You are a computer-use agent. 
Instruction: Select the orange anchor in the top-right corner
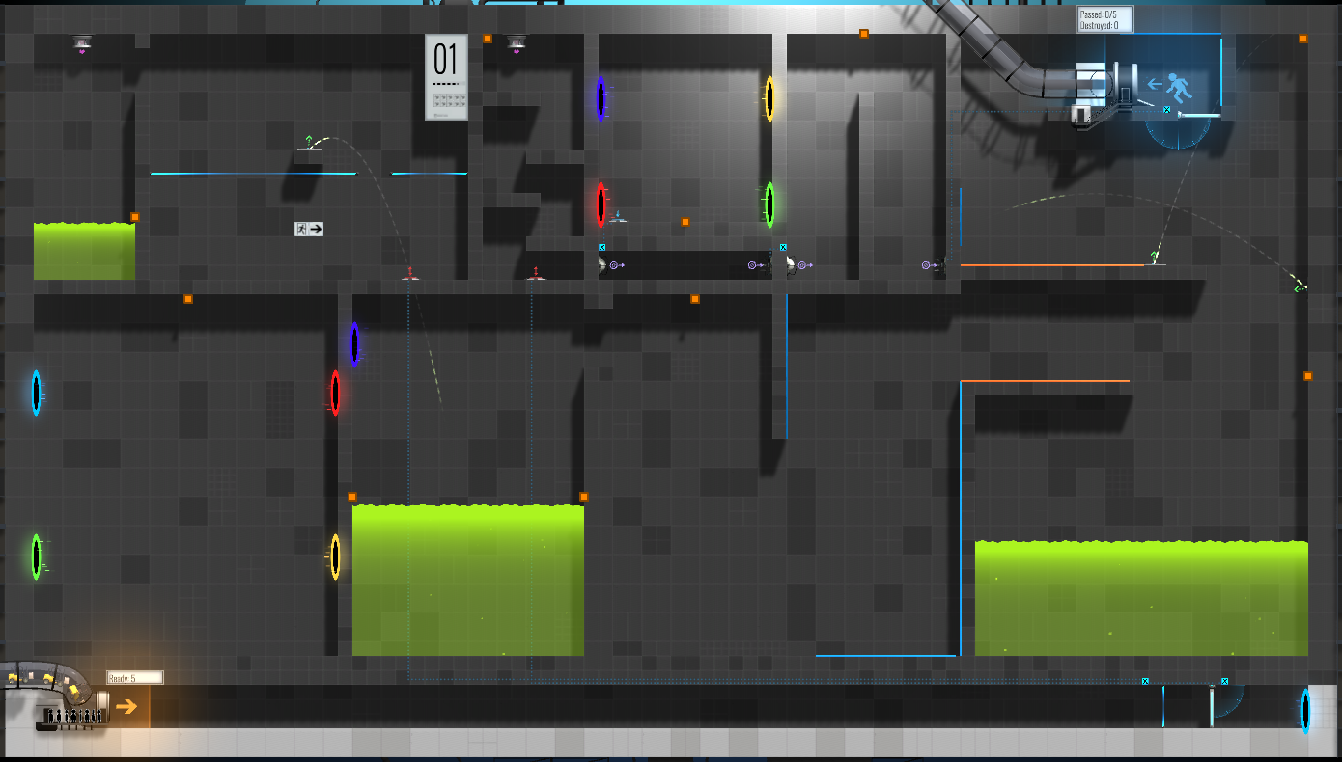coord(1303,39)
